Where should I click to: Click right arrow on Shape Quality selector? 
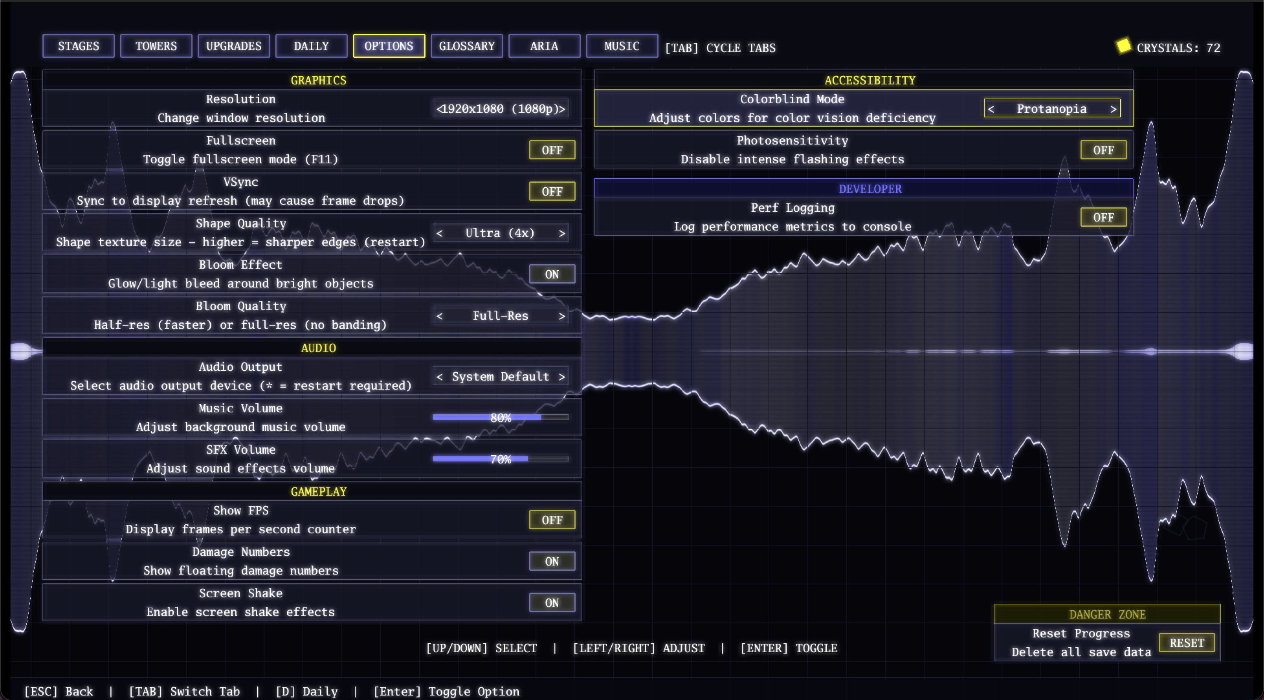coord(562,233)
